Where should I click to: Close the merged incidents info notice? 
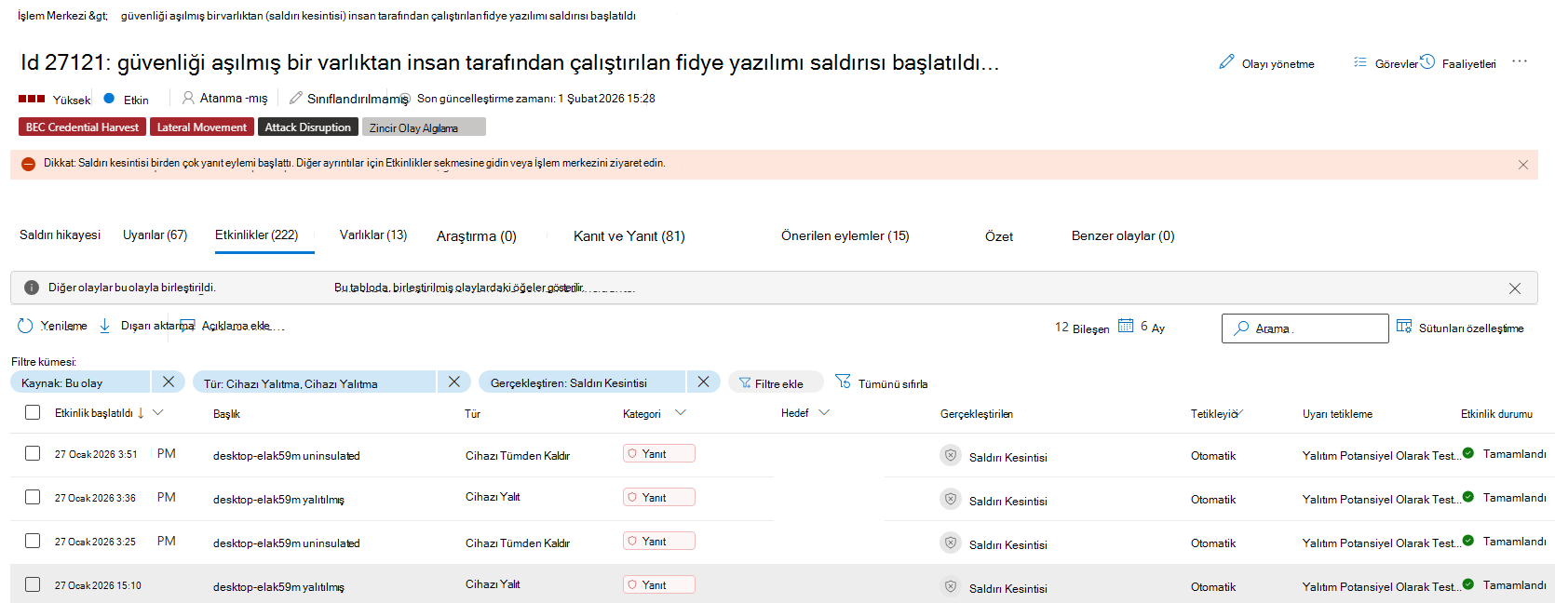pyautogui.click(x=1515, y=288)
